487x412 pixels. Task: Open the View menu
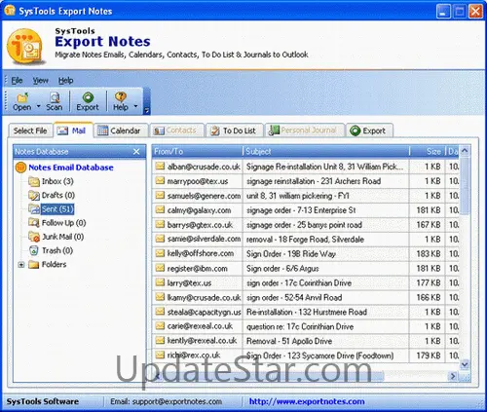click(x=41, y=80)
